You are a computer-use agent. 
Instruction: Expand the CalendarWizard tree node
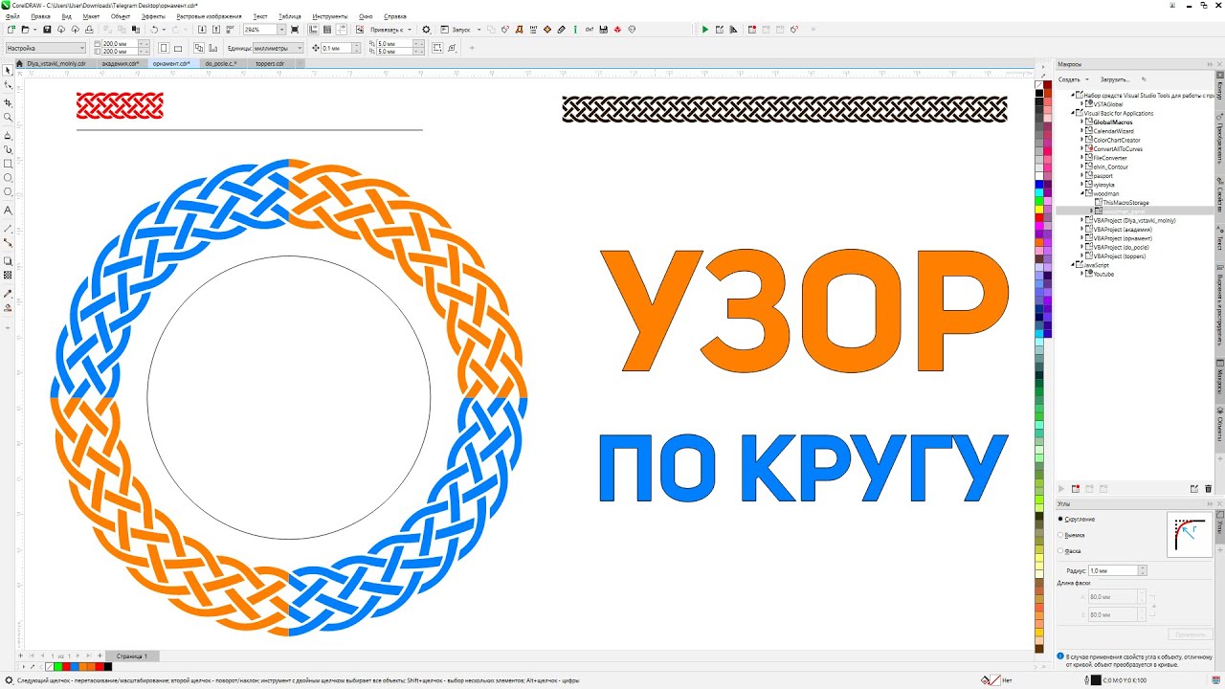click(1082, 131)
